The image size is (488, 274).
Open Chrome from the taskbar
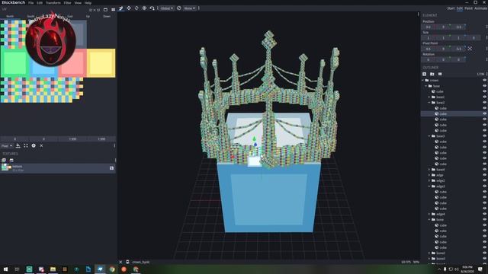(112, 269)
